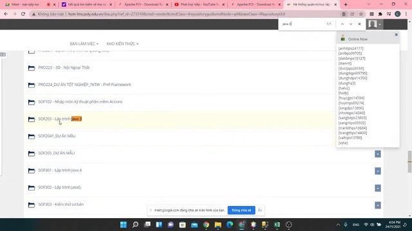Open a new browser tab
Viewport: 412px width, 231px height.
pyautogui.click(x=346, y=4)
